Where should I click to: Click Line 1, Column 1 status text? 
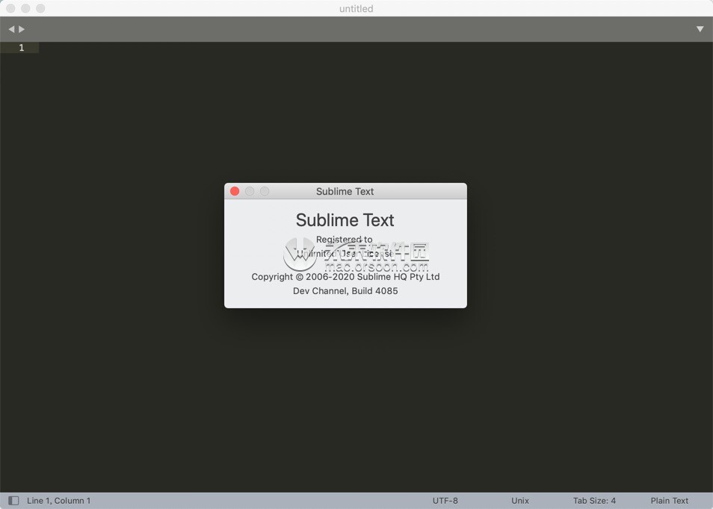tap(58, 500)
